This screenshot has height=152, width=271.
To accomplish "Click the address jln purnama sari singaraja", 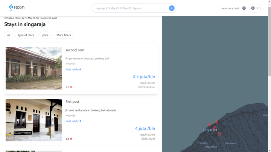I will [87, 59].
